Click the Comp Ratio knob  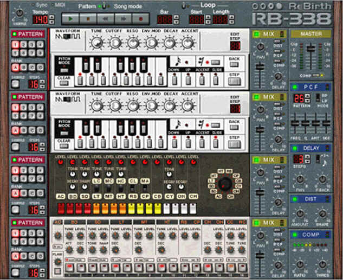(x=300, y=264)
